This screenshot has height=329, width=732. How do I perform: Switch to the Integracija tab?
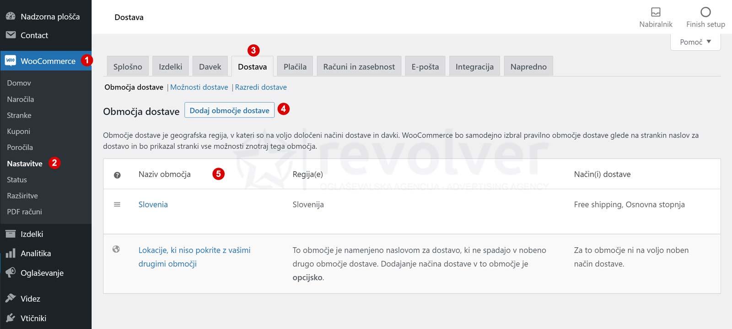coord(474,67)
